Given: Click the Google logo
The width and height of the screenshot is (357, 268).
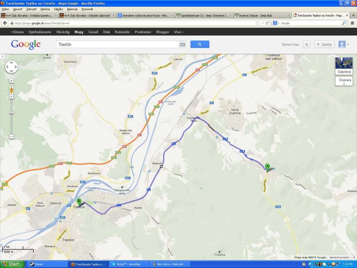Looking at the screenshot, I should point(26,44).
